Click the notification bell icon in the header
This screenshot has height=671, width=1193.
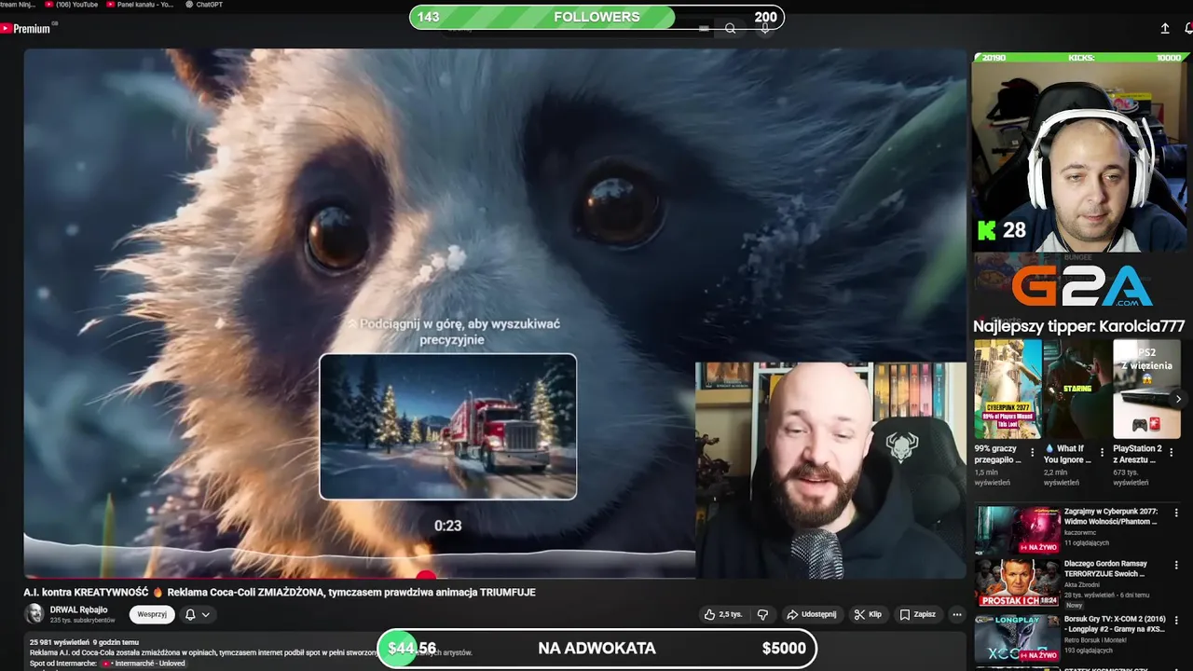click(x=1188, y=29)
